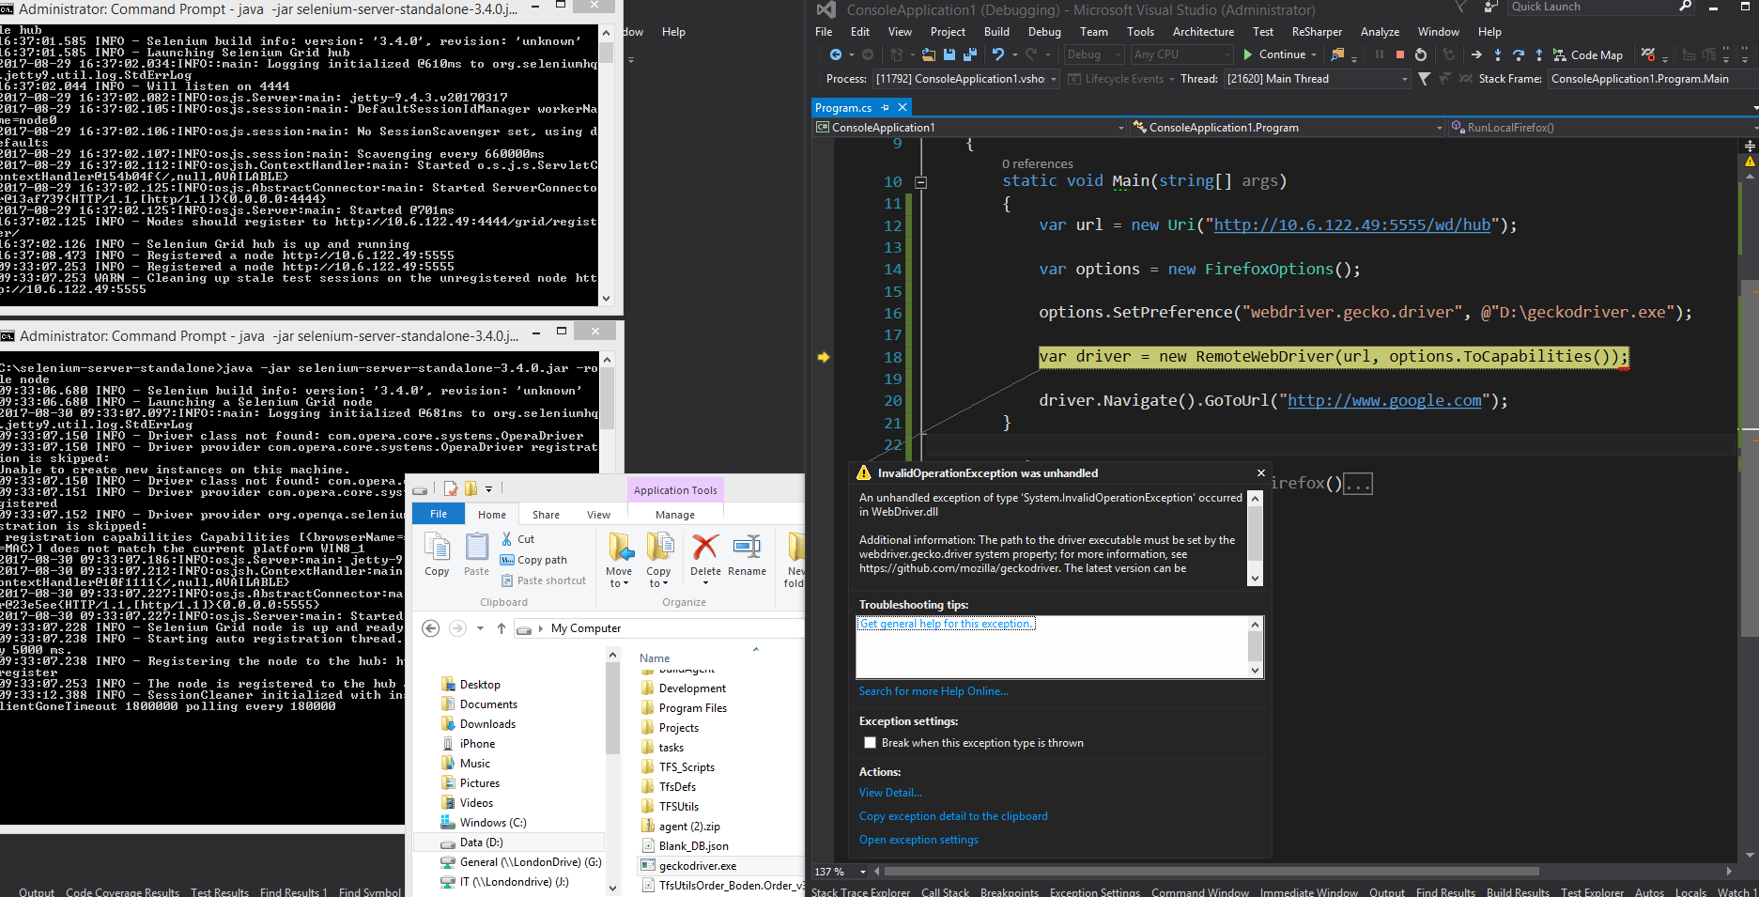This screenshot has width=1759, height=897.
Task: Click the Rename icon in Explorer ribbon
Action: click(747, 554)
